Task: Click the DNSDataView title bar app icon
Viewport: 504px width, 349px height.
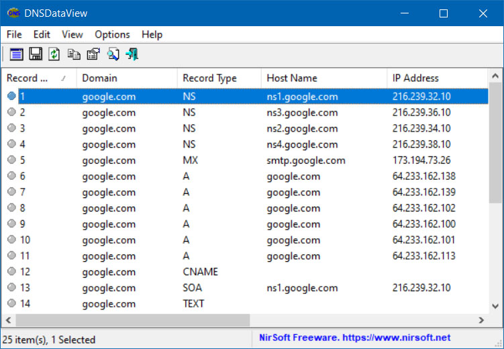Action: [x=13, y=13]
